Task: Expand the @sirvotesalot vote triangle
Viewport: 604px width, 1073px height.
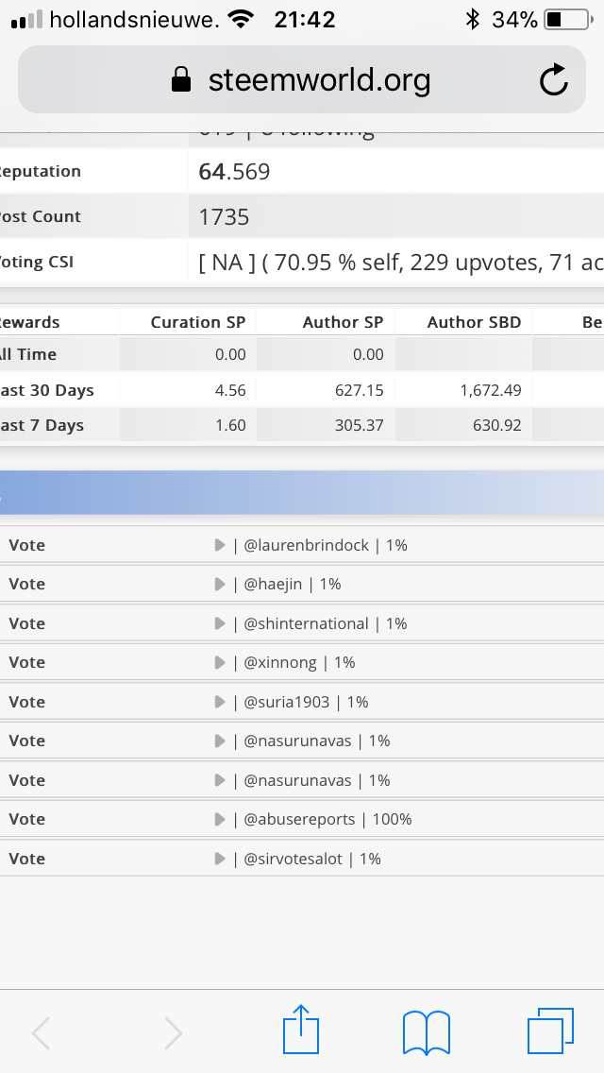Action: tap(220, 859)
